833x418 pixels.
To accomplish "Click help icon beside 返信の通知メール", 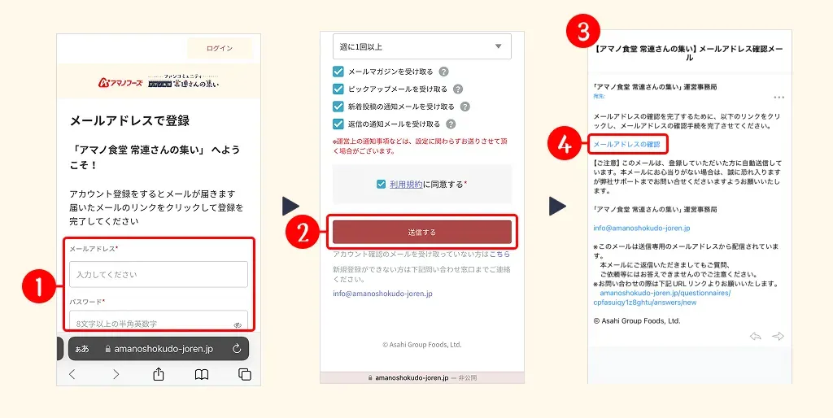I will 451,124.
